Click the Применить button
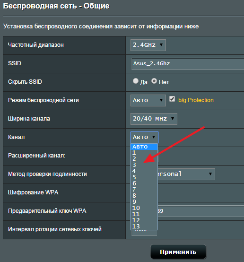 tap(178, 252)
